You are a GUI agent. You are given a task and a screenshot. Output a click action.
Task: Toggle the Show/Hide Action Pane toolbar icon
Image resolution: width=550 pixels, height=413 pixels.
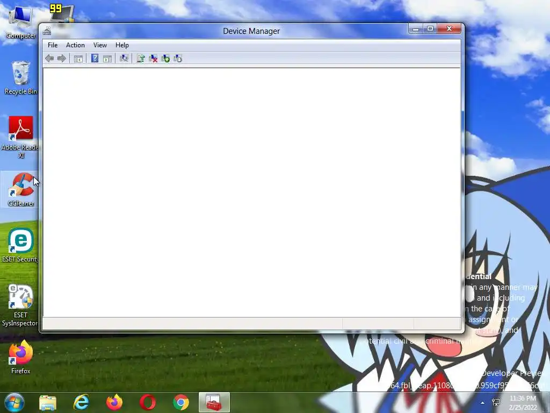point(107,59)
